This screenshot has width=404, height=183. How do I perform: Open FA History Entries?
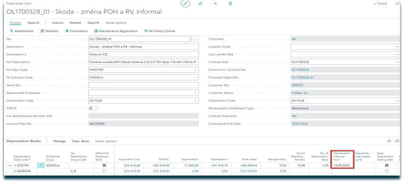160,31
